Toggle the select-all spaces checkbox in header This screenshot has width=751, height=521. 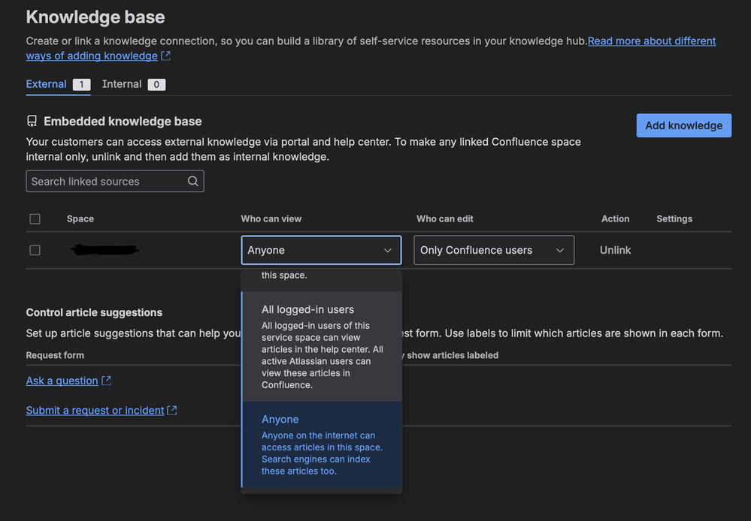coord(35,218)
